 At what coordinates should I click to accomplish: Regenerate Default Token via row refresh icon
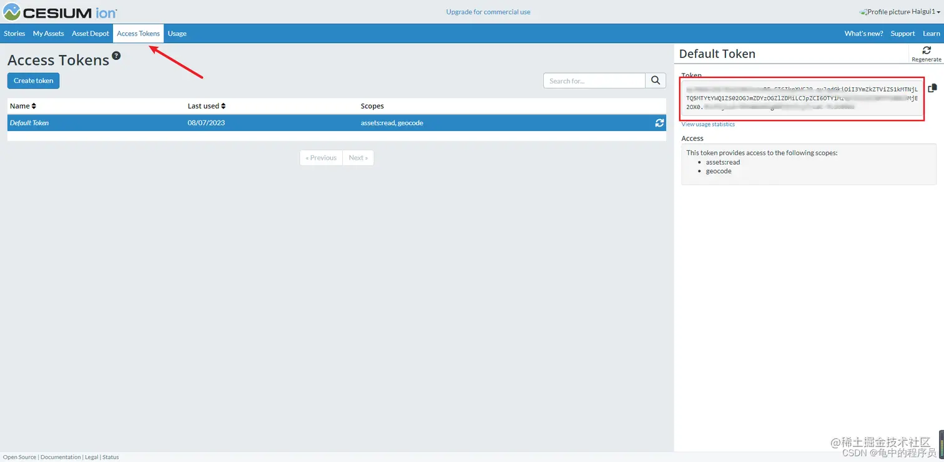(x=659, y=123)
